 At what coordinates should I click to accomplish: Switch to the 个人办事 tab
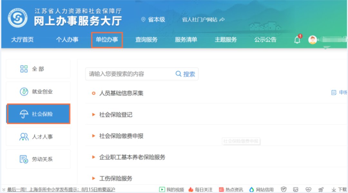click(x=67, y=40)
